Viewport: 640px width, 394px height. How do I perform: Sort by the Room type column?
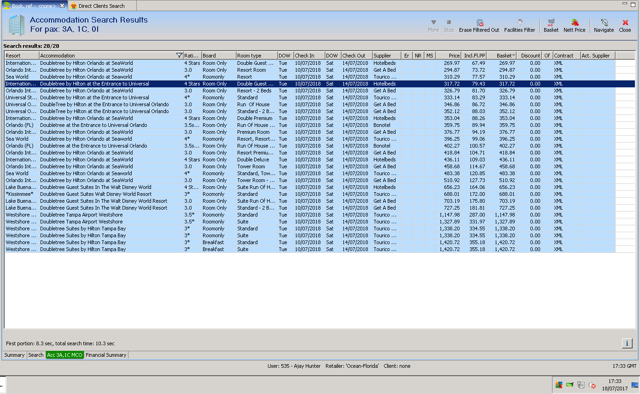tap(257, 56)
